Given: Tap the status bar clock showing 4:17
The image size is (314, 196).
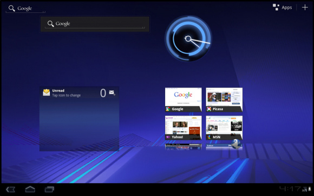Looking at the screenshot, I should pos(290,188).
